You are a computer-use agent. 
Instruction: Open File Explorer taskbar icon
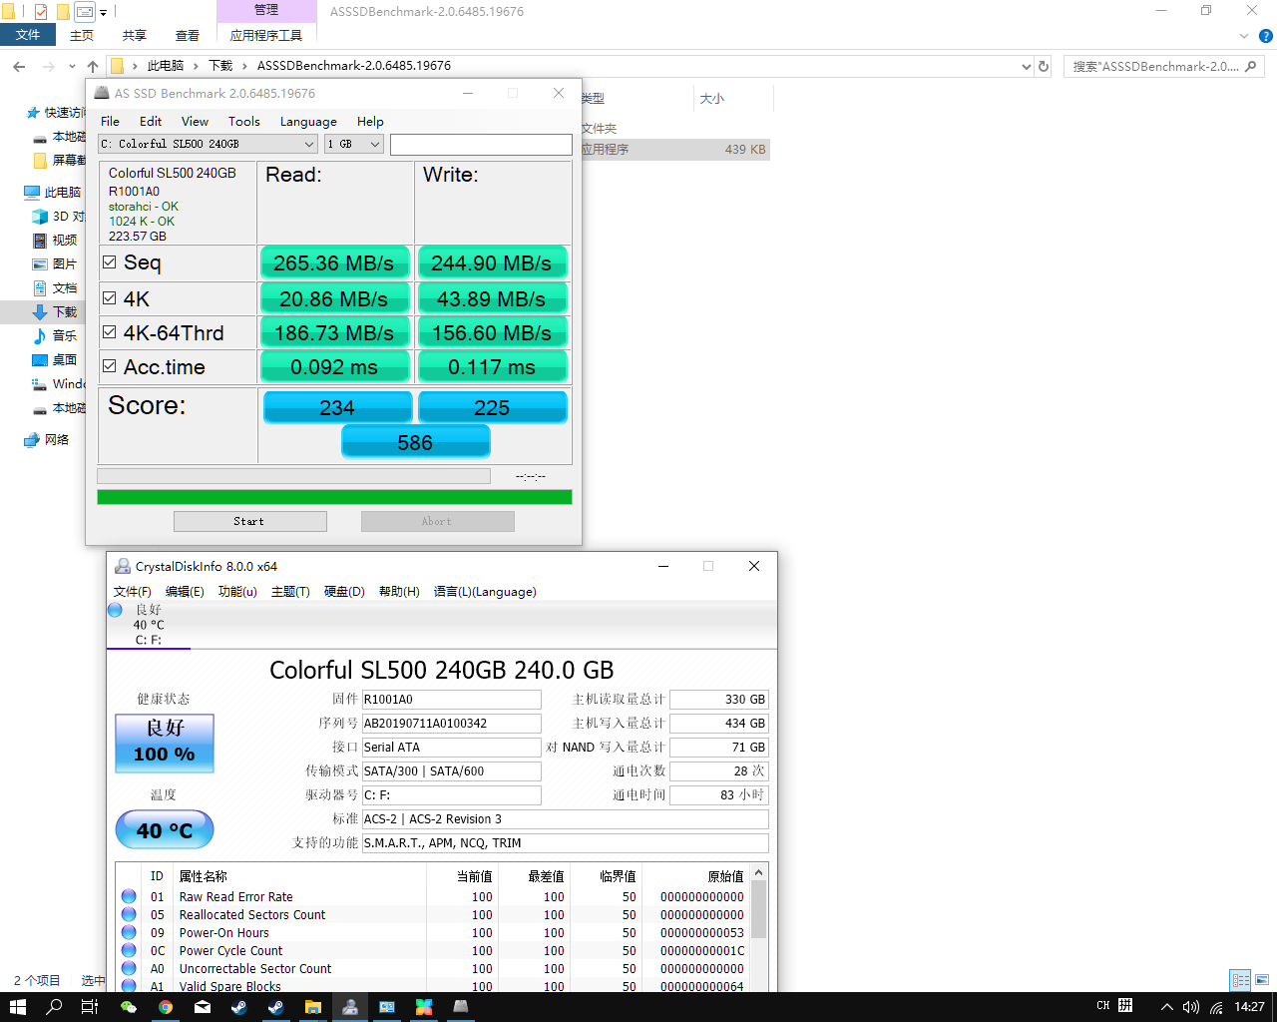point(312,1007)
